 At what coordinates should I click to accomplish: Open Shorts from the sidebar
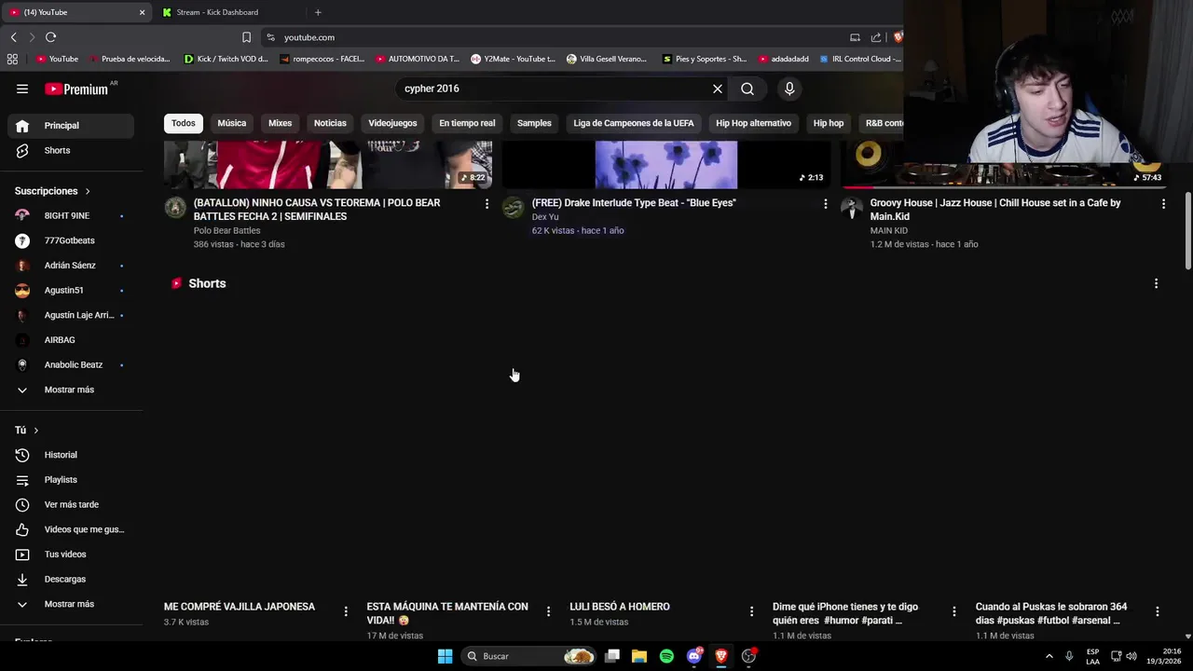coord(71,150)
